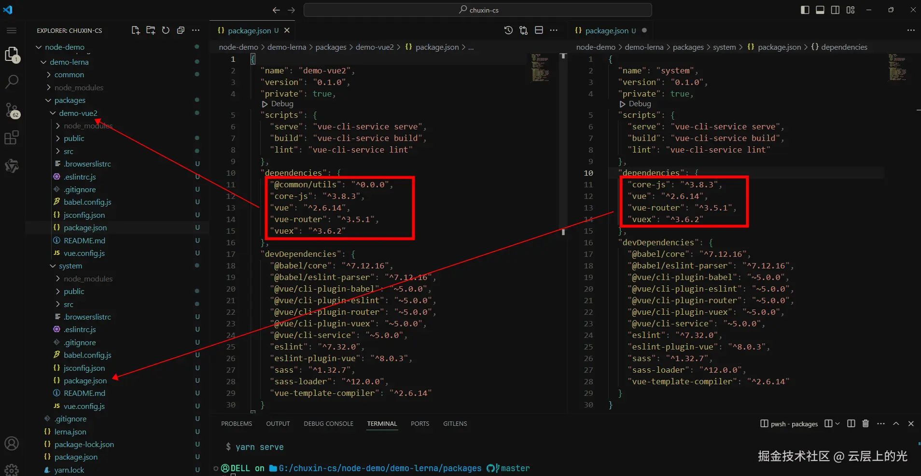Expand the public folder under system
The image size is (921, 476).
click(58, 292)
